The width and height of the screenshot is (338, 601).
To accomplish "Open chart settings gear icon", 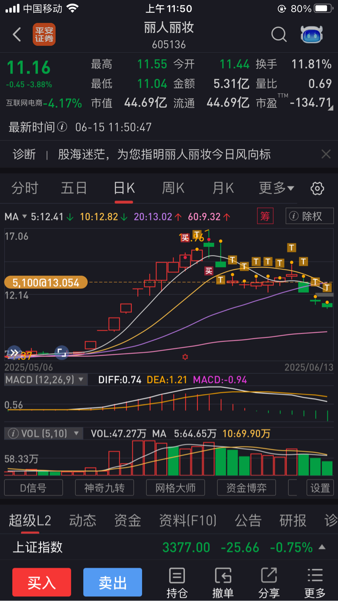I will pyautogui.click(x=317, y=189).
